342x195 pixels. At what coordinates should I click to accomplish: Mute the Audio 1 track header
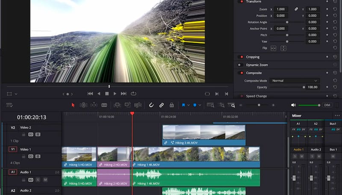pos(45,180)
